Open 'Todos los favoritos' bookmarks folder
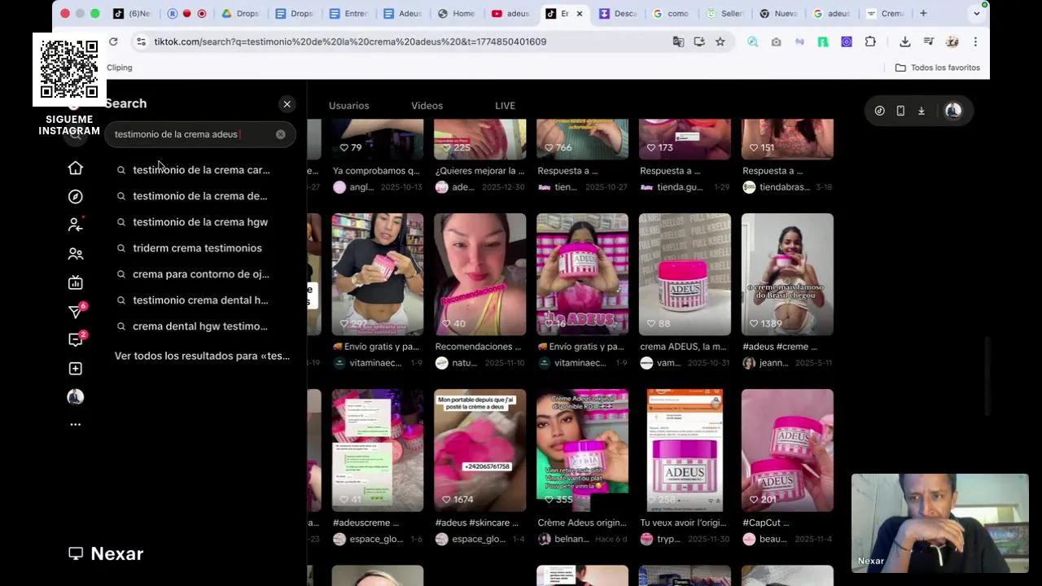This screenshot has width=1042, height=586. pos(937,68)
